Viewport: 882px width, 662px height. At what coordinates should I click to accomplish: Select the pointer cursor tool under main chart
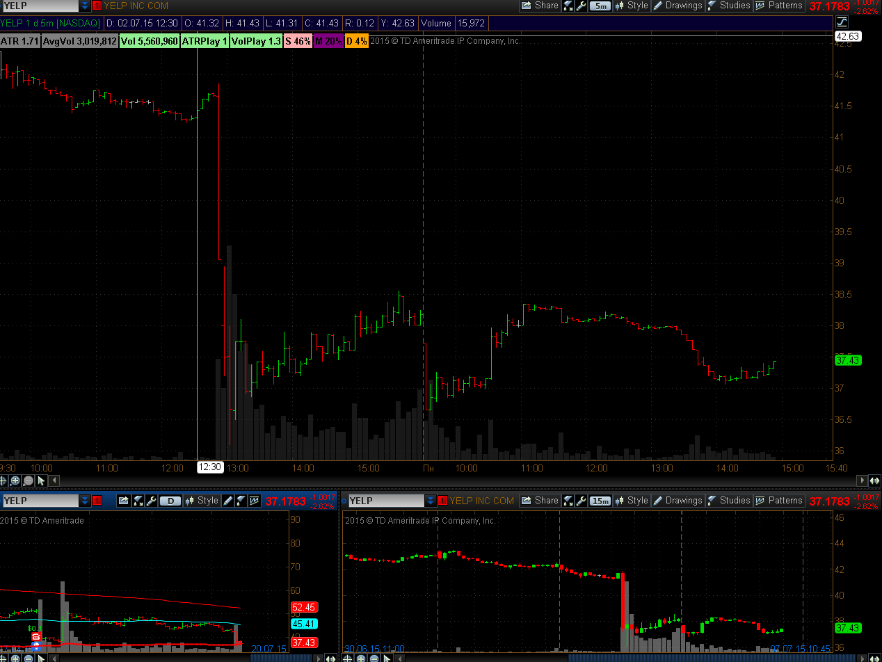[x=41, y=481]
